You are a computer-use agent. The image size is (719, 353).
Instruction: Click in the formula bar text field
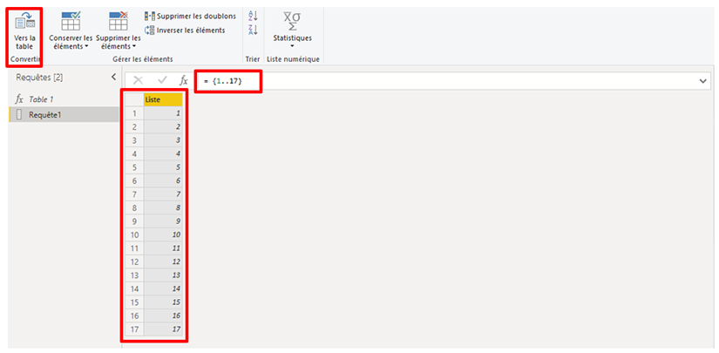436,80
